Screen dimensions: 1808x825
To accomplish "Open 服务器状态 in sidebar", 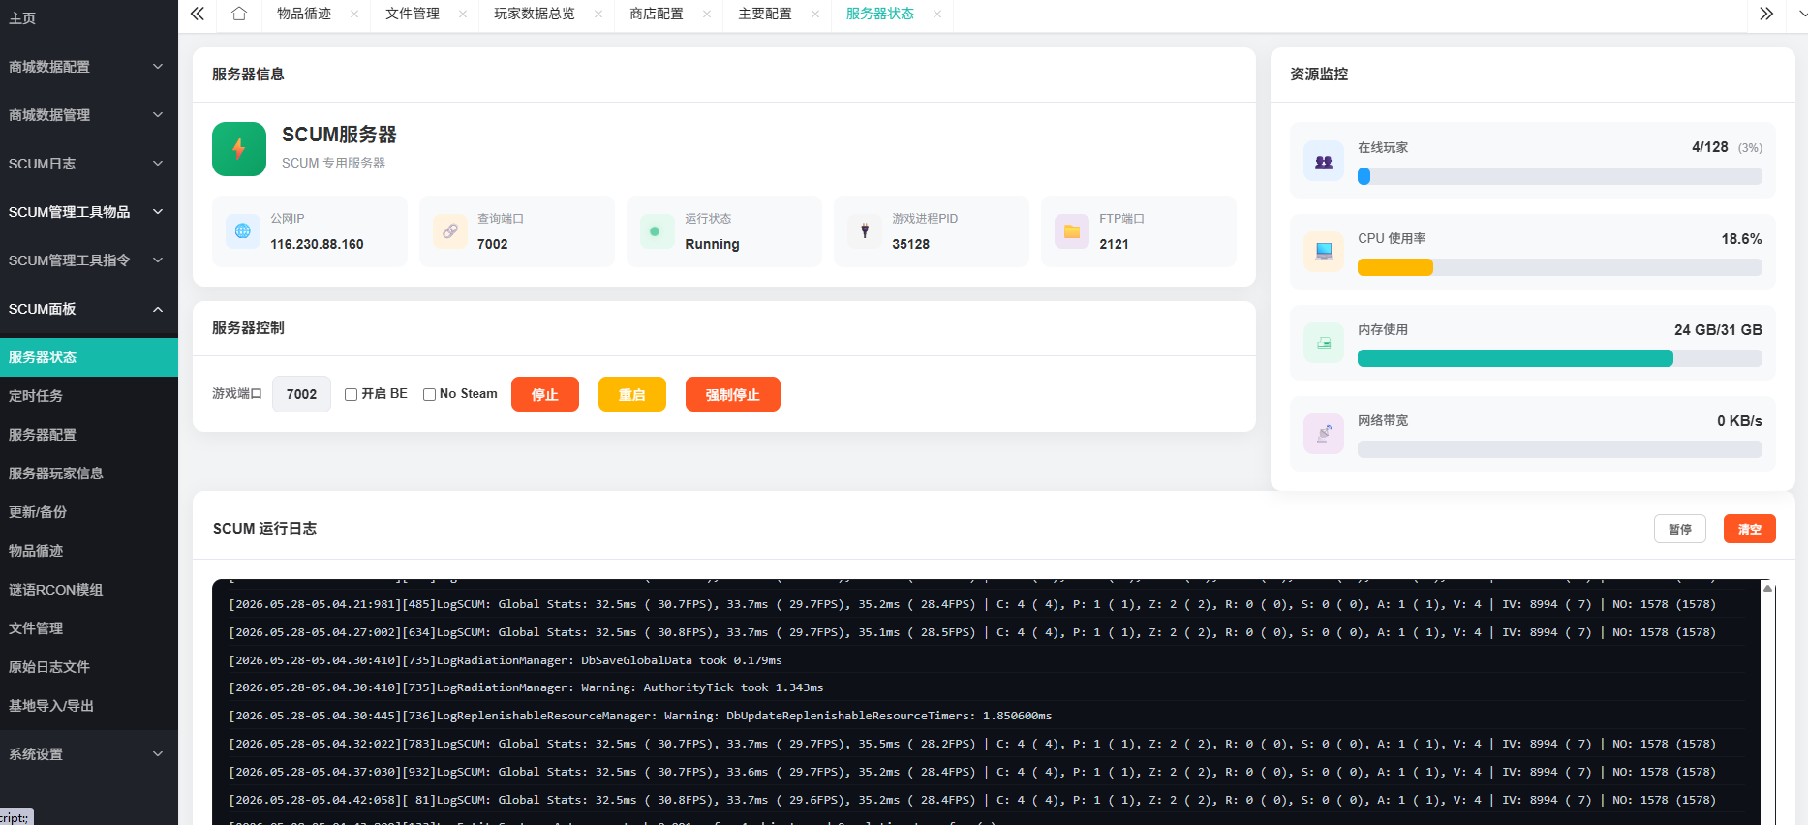I will point(89,357).
